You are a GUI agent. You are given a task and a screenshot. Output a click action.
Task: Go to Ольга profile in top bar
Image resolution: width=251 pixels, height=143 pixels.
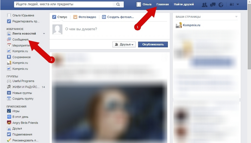[x=144, y=4]
